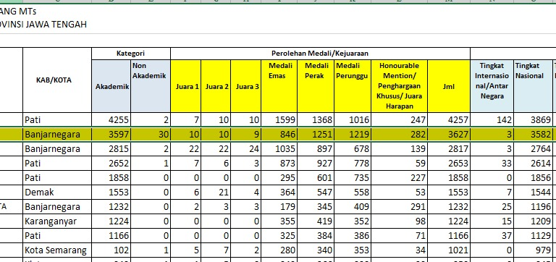Select the cell showing 2614

coord(534,164)
